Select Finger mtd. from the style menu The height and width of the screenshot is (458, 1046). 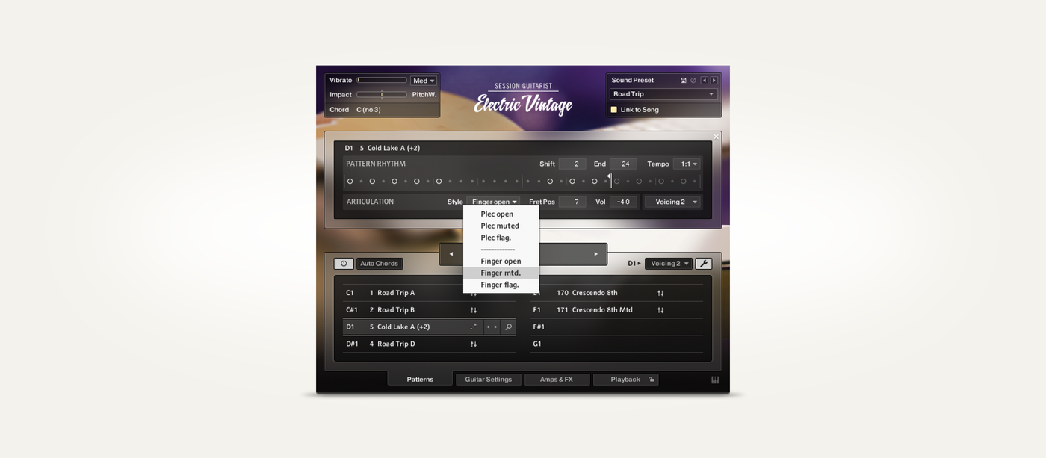click(501, 273)
